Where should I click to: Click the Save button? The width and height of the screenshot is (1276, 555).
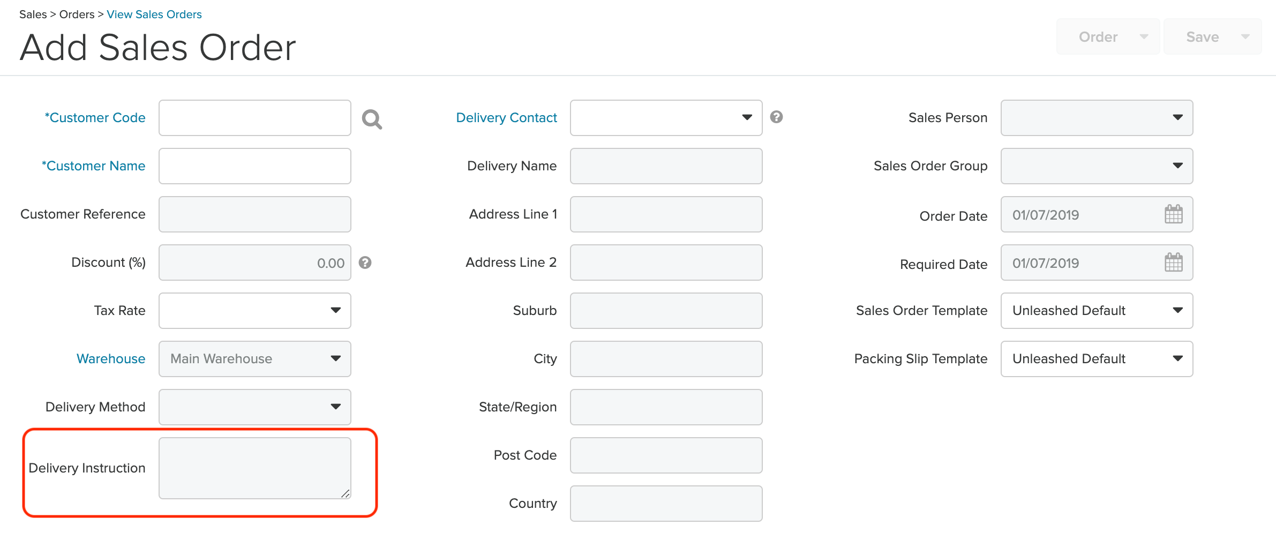(1203, 36)
